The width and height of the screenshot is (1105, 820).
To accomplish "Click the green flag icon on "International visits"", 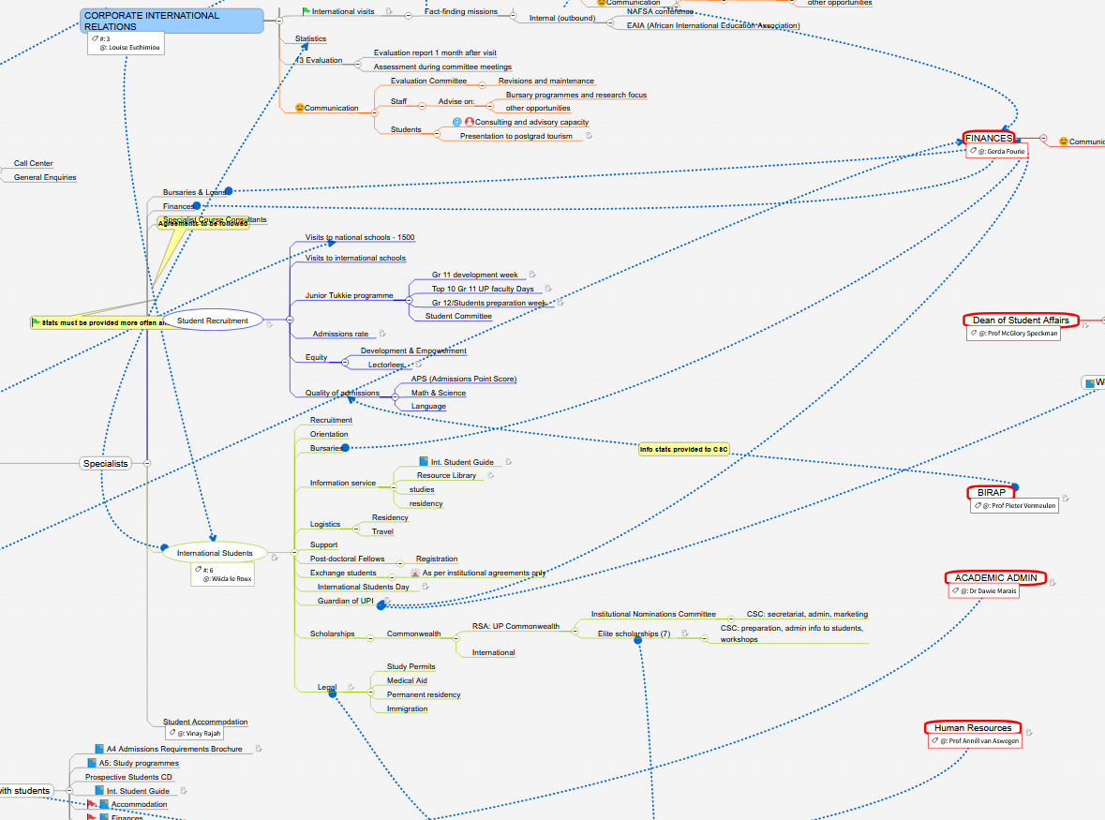I will pos(306,10).
